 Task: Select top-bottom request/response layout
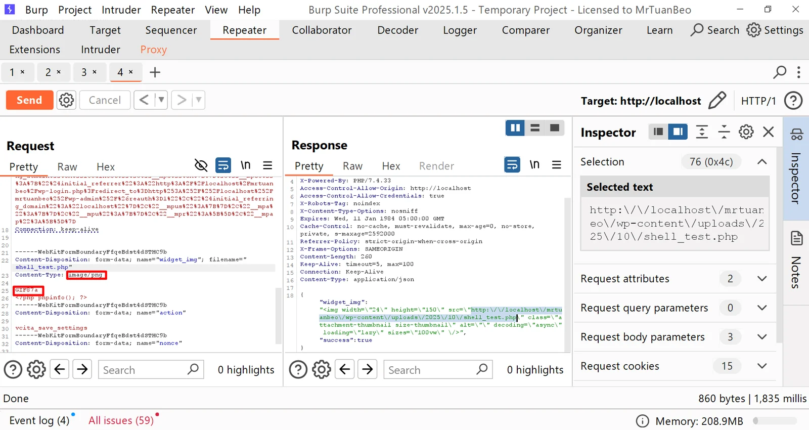point(535,128)
